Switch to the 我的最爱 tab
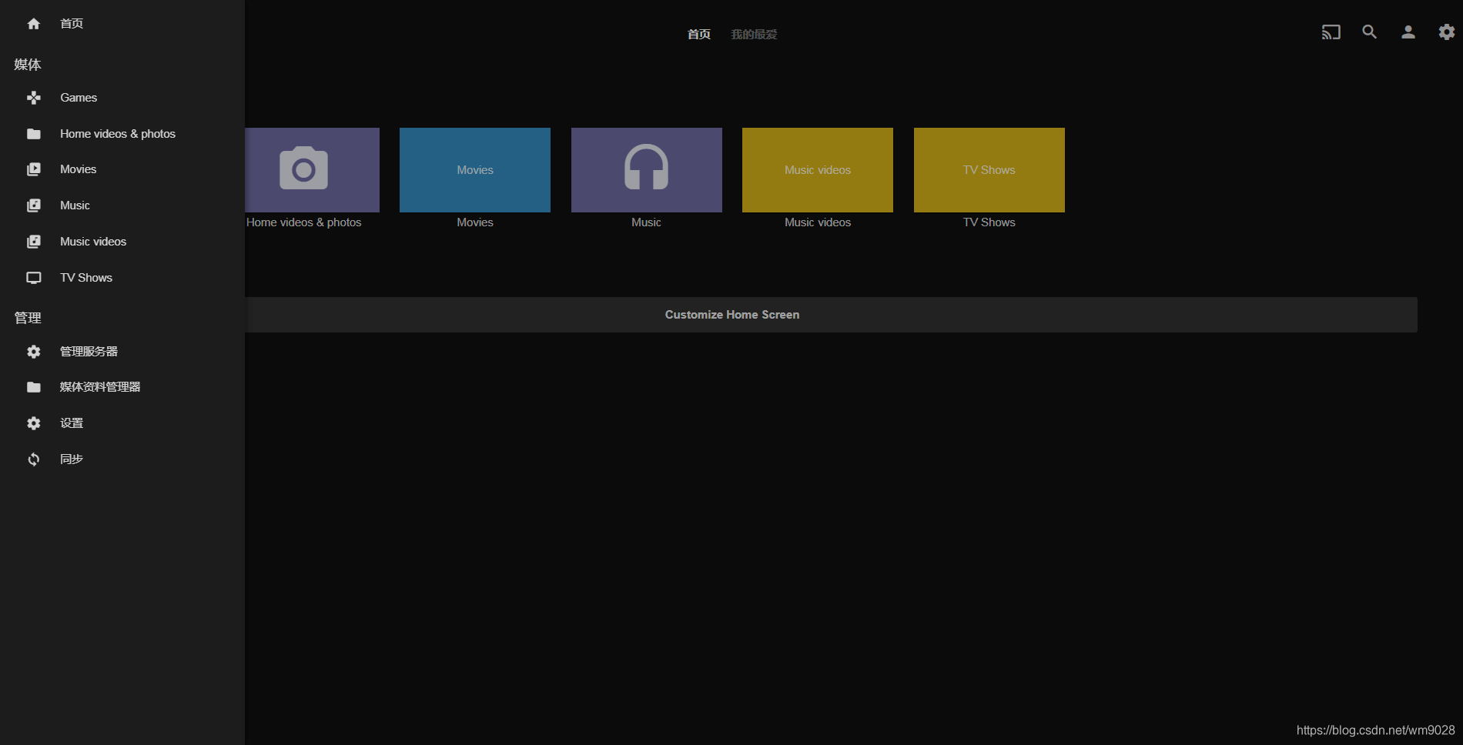The width and height of the screenshot is (1463, 745). point(754,35)
